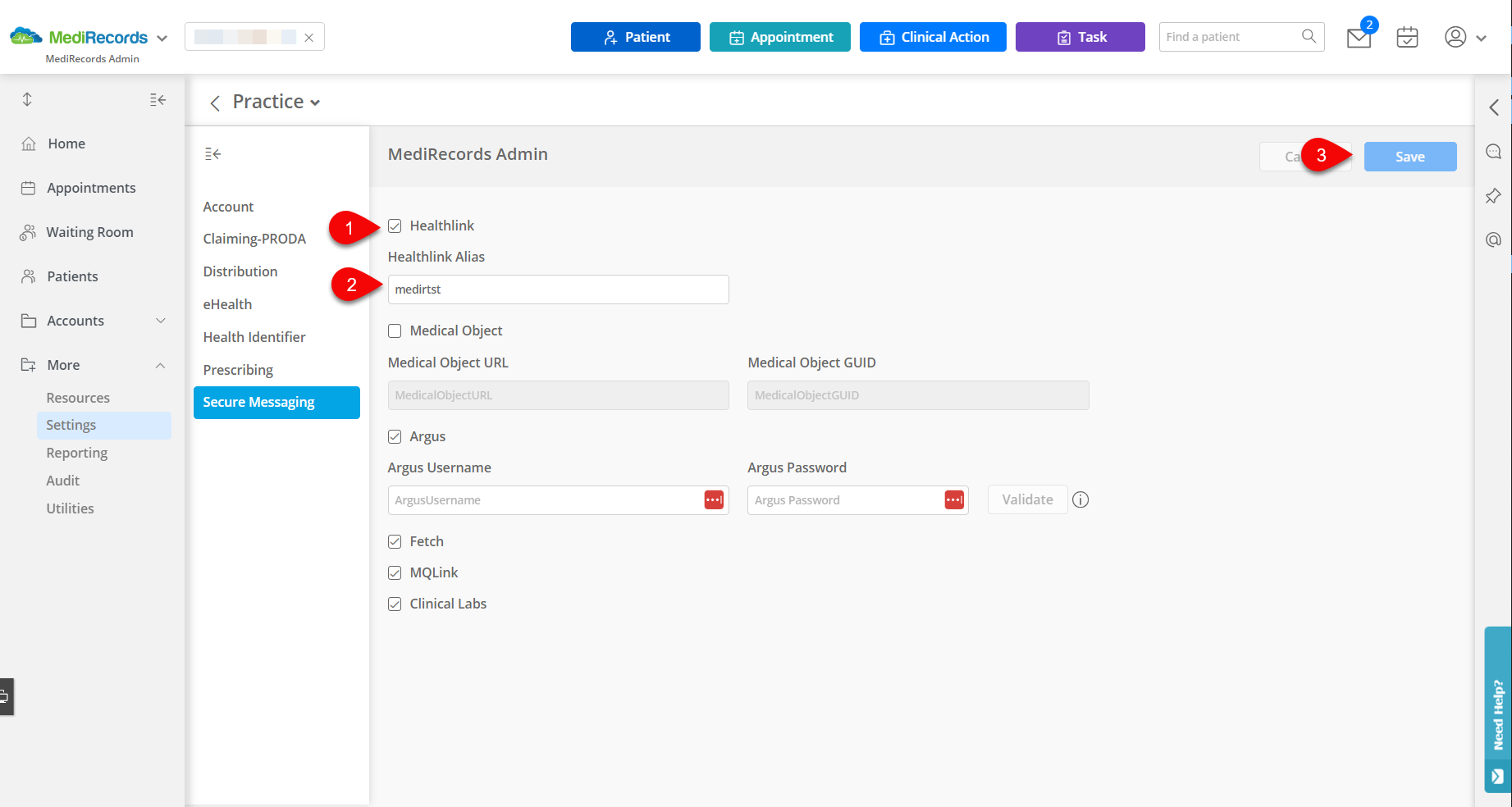Open Utilities under More
Viewport: 1512px width, 807px height.
(x=70, y=508)
